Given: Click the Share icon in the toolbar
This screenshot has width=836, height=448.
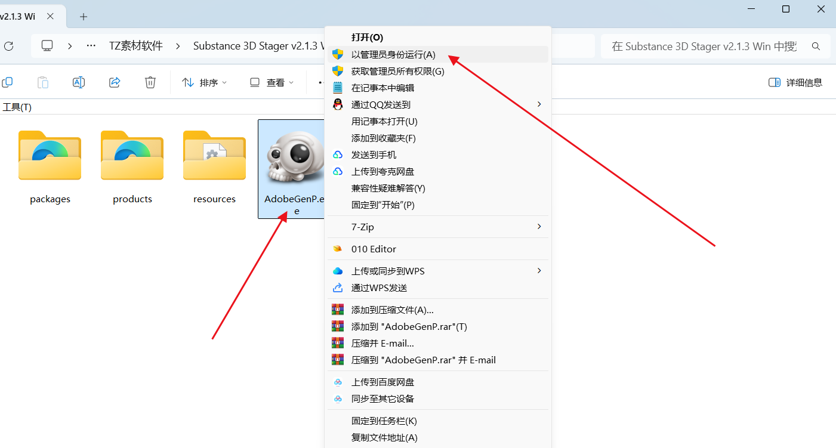Looking at the screenshot, I should point(115,82).
